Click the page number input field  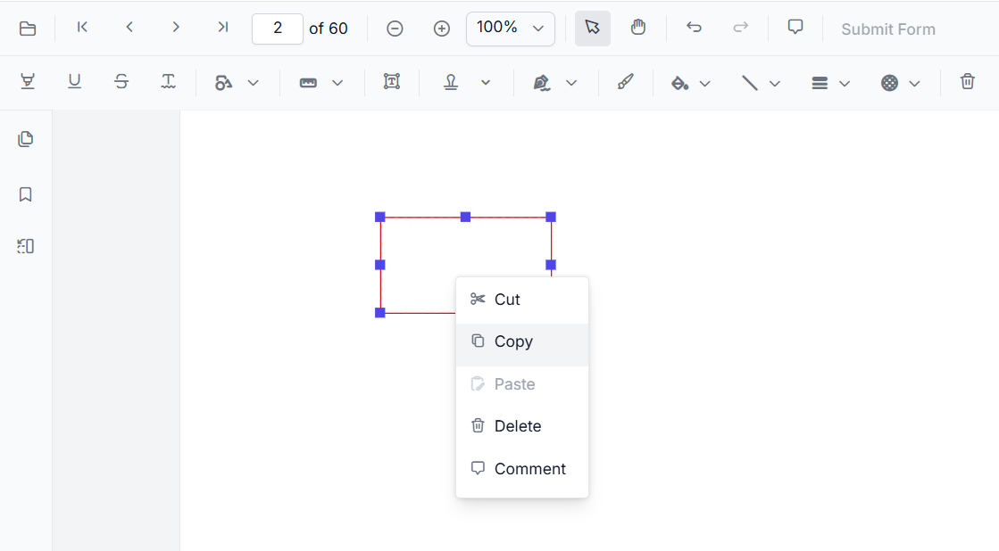pyautogui.click(x=277, y=28)
